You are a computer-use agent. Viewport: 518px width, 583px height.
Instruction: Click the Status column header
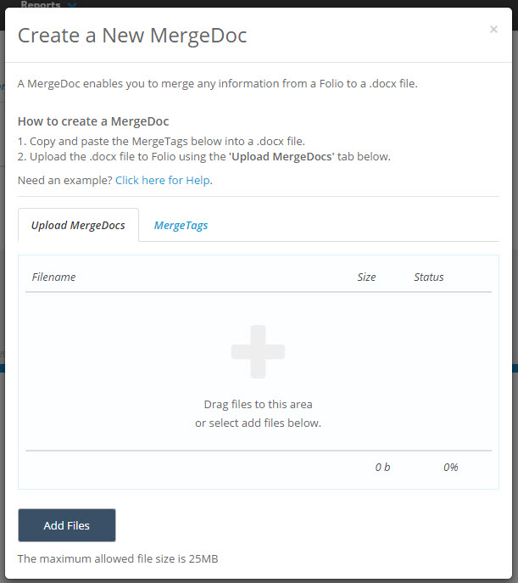click(428, 277)
